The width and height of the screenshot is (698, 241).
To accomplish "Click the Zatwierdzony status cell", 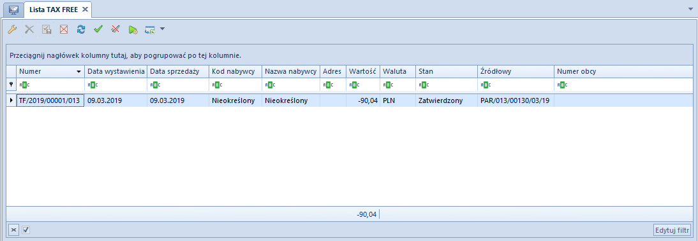I will tap(447, 100).
